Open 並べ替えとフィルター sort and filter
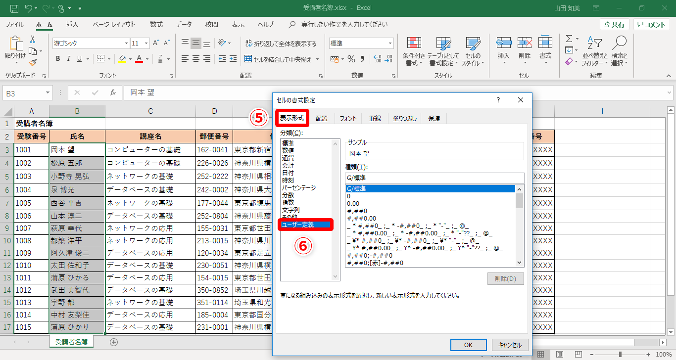The height and width of the screenshot is (360, 676). click(x=595, y=51)
